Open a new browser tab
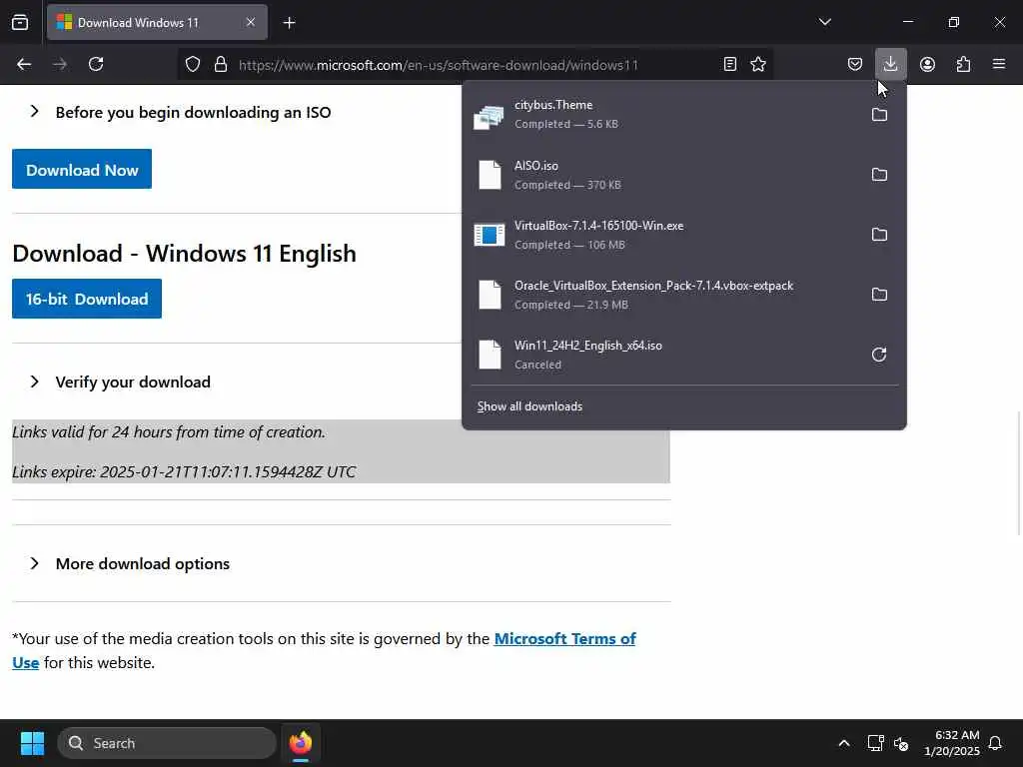 pyautogui.click(x=289, y=23)
